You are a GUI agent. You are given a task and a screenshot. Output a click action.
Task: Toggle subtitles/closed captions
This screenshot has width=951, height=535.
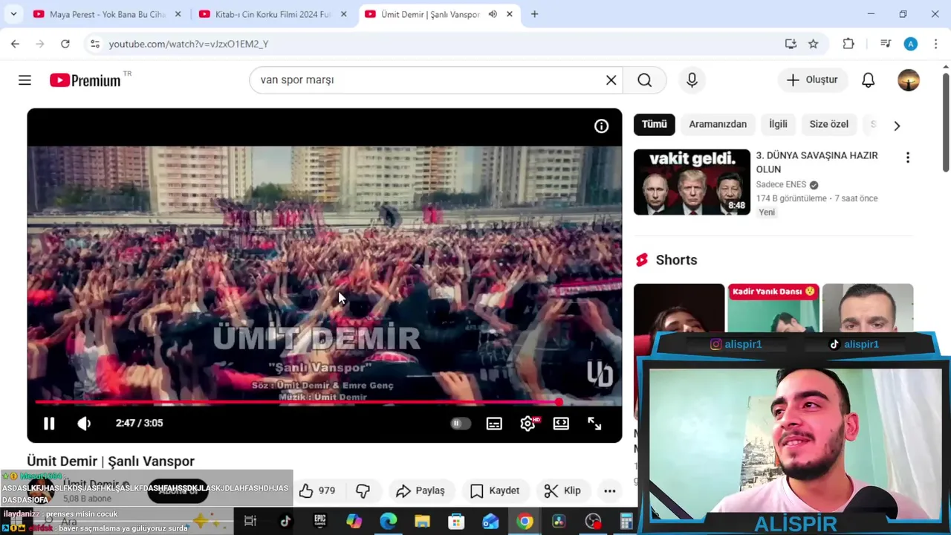[x=494, y=424]
